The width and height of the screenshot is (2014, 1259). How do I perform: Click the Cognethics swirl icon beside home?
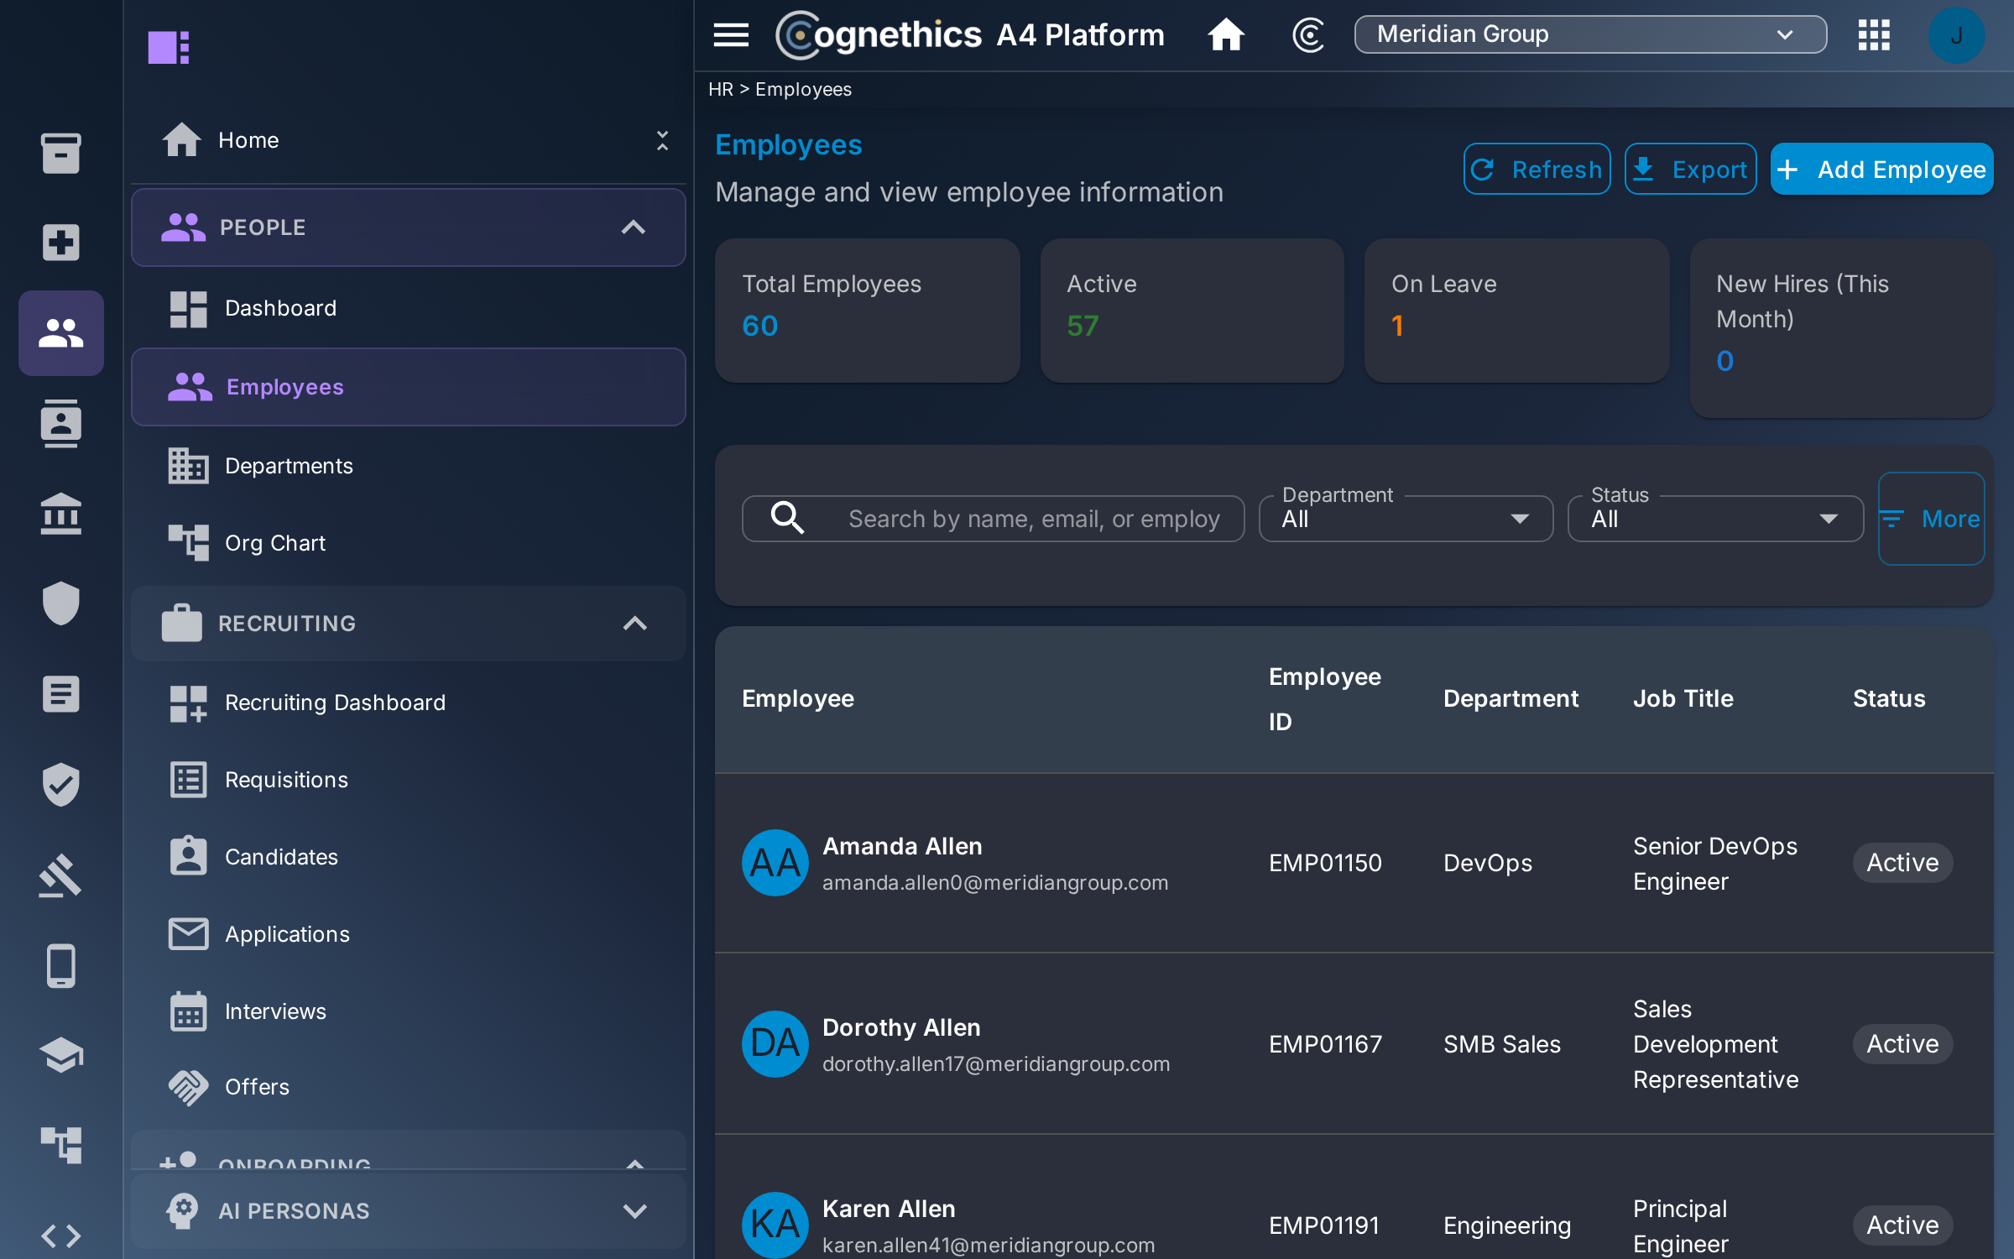coord(1307,35)
